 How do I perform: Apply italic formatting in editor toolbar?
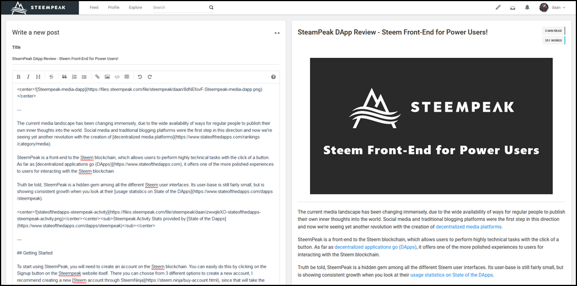click(x=28, y=77)
